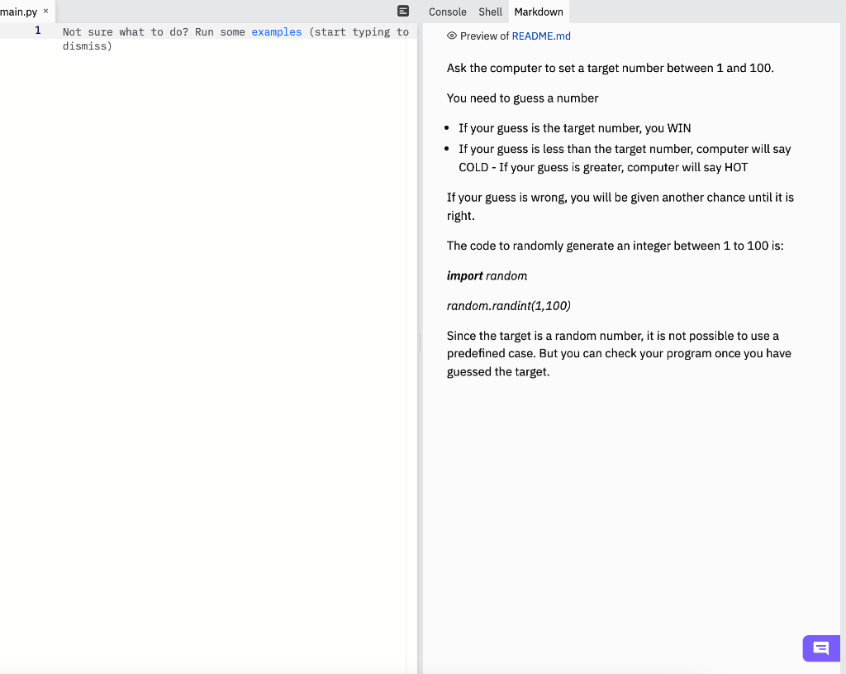The width and height of the screenshot is (846, 674).
Task: Close the main.py tab
Action: point(46,11)
